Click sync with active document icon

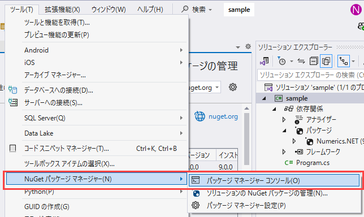pyautogui.click(x=301, y=61)
